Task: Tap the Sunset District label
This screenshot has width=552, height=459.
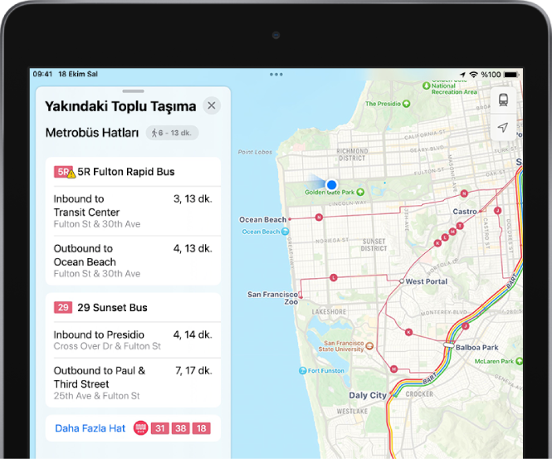Action: coord(374,245)
